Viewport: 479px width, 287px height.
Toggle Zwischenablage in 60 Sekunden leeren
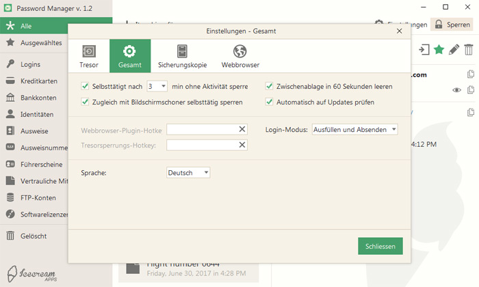[x=269, y=86]
